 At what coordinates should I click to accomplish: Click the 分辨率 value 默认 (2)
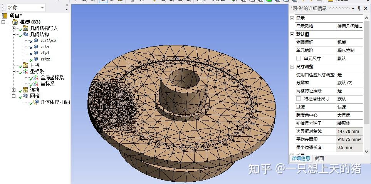pos(349,83)
